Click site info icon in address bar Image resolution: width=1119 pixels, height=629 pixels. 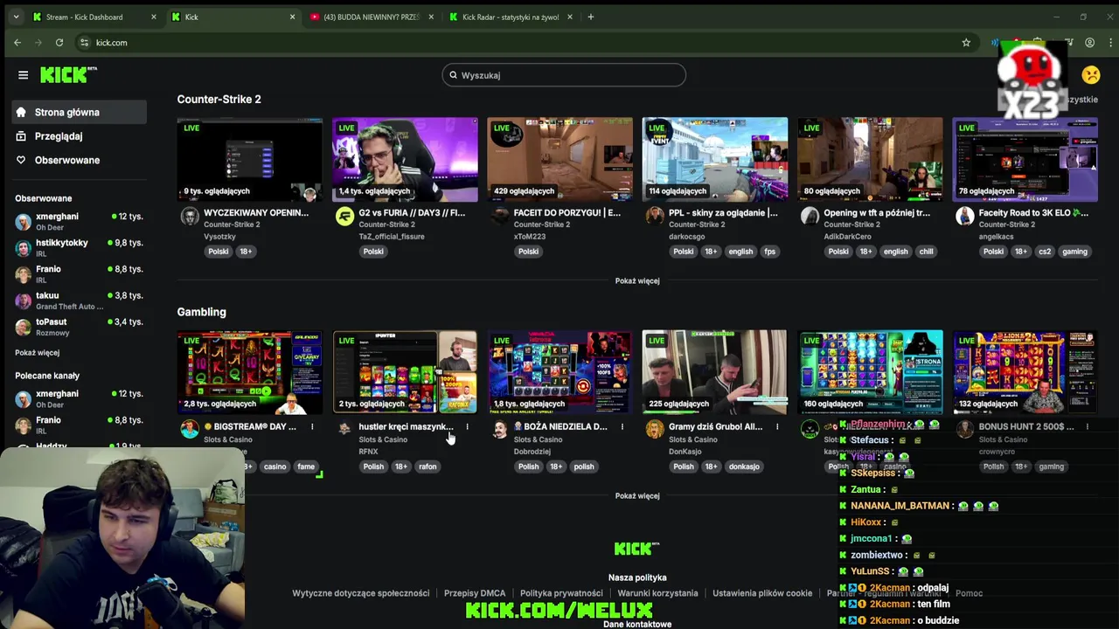pos(84,42)
